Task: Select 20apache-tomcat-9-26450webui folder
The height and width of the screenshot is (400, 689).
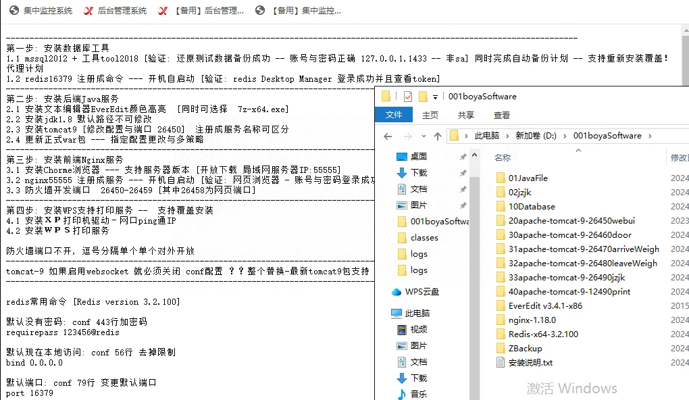Action: click(x=565, y=221)
